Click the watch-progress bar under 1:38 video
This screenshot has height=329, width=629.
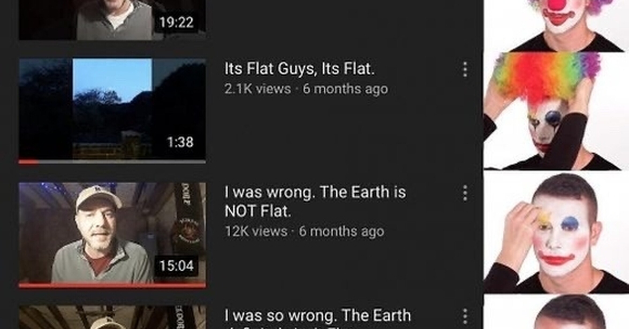point(112,162)
